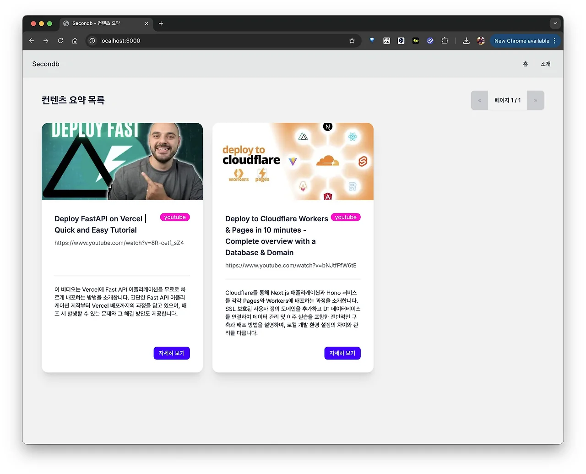Select the Secondb - 컨텐츠 요약 tab
The image size is (586, 474).
coord(106,23)
